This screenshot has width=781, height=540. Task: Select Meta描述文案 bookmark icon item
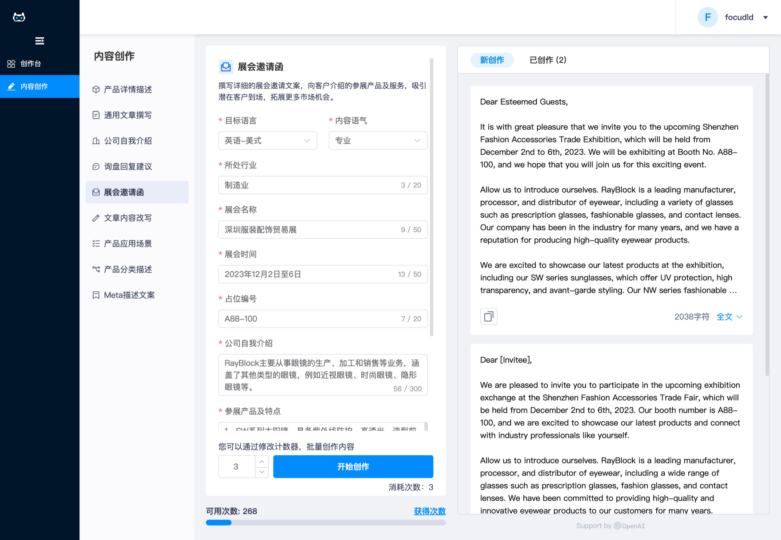(129, 295)
